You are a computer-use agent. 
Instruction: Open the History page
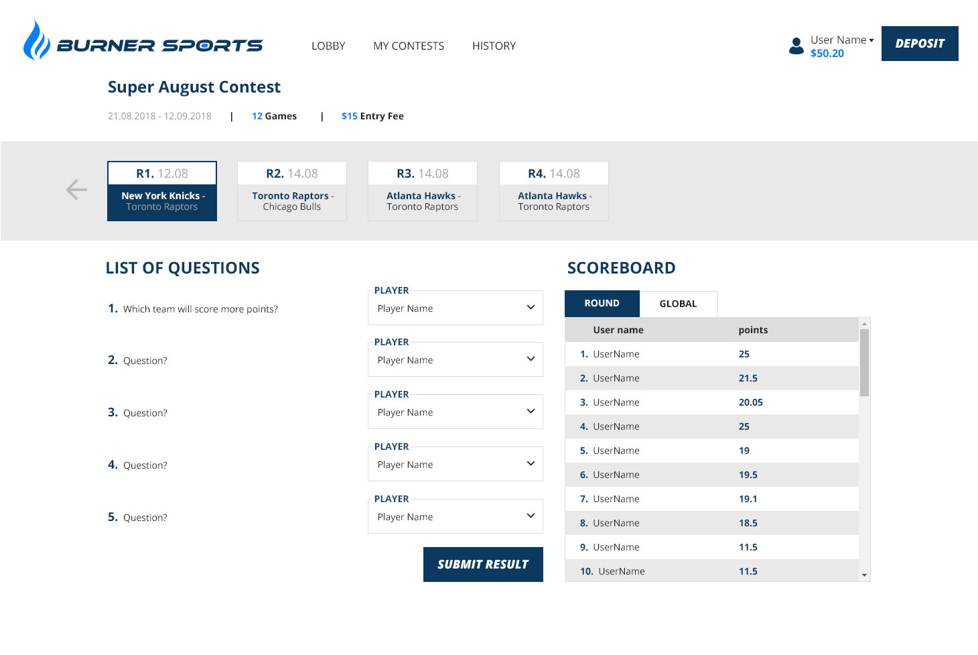494,46
